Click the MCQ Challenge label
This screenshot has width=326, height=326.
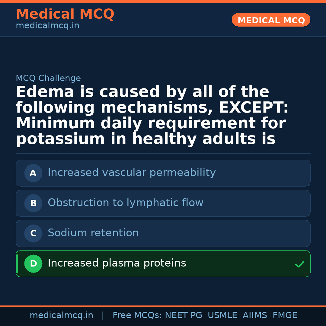pos(48,78)
